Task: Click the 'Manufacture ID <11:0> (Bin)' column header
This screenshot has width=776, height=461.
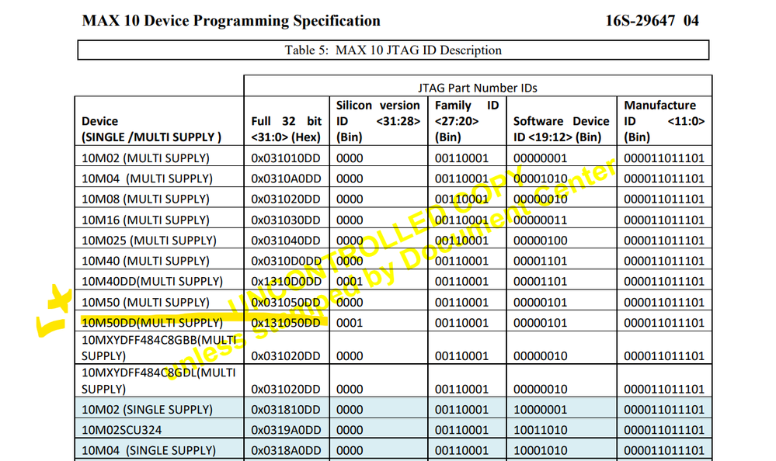Action: pyautogui.click(x=664, y=121)
